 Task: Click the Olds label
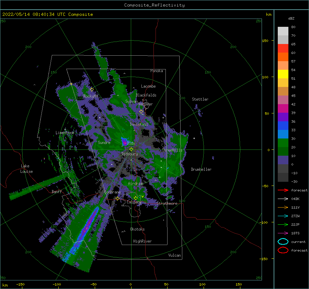point(131,143)
